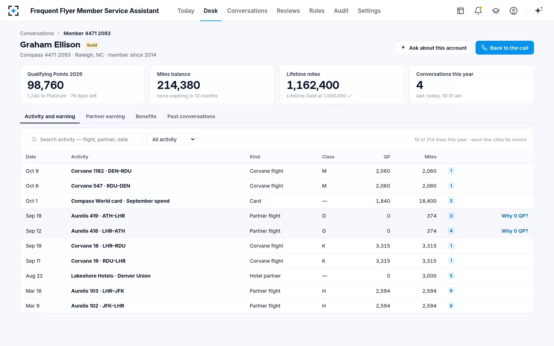The height and width of the screenshot is (346, 554).
Task: Switch to the Partner earning tab
Action: (x=105, y=116)
